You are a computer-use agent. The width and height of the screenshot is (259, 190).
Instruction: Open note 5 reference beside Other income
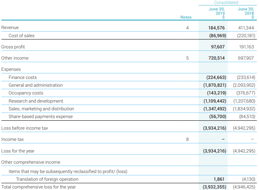[x=187, y=58]
